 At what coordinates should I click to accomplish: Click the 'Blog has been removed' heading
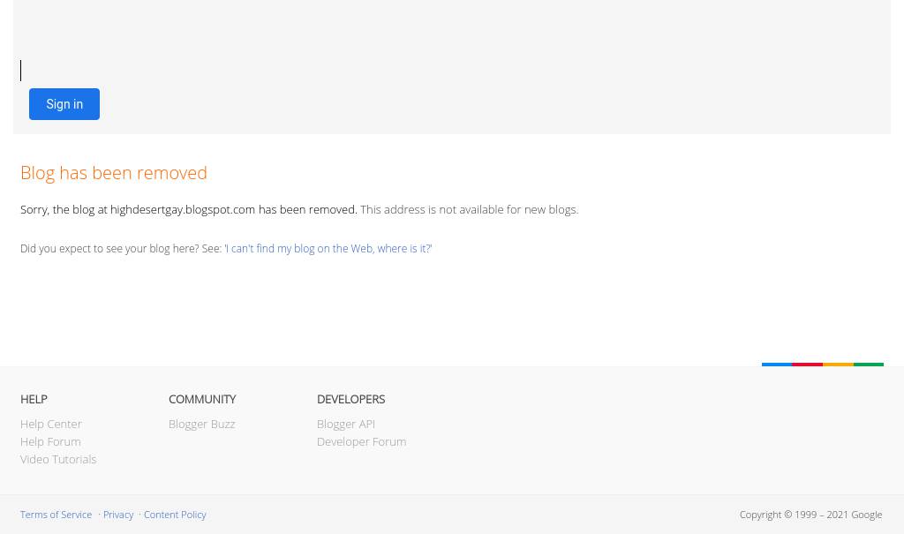[x=114, y=173]
